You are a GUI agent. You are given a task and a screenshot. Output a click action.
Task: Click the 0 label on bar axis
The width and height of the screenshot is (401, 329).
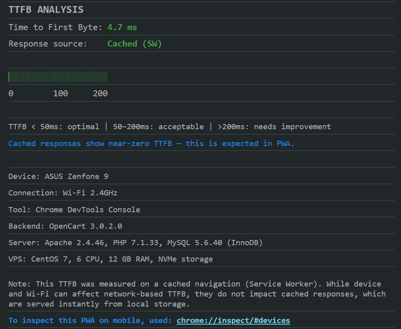(x=11, y=93)
